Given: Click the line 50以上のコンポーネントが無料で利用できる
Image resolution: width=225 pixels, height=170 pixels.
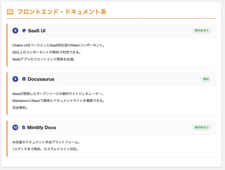Looking at the screenshot, I should pos(47,52).
